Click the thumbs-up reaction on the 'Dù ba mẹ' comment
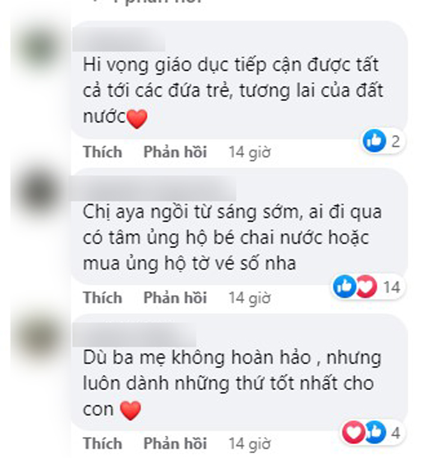Screen dimensions: 421x458 point(375,432)
